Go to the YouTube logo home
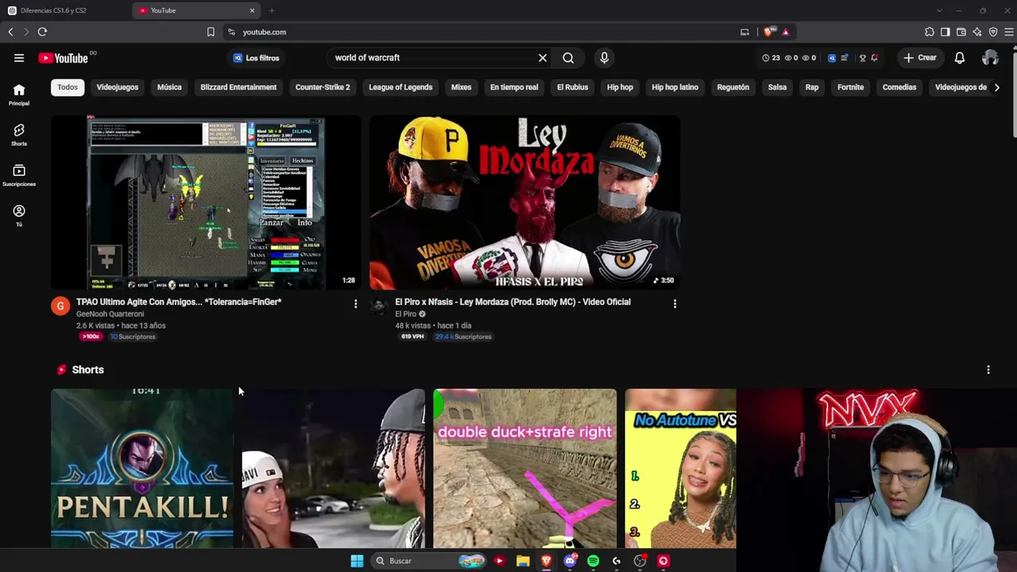This screenshot has width=1017, height=572. pyautogui.click(x=63, y=58)
